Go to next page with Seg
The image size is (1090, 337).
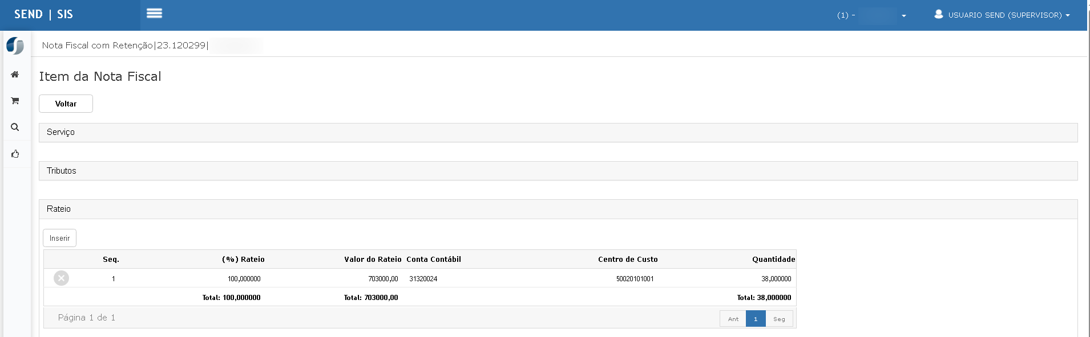coord(779,319)
